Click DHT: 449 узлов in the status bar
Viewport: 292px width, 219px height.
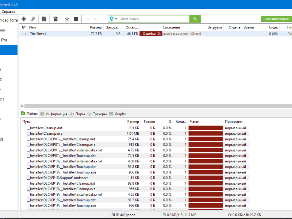tap(123, 215)
